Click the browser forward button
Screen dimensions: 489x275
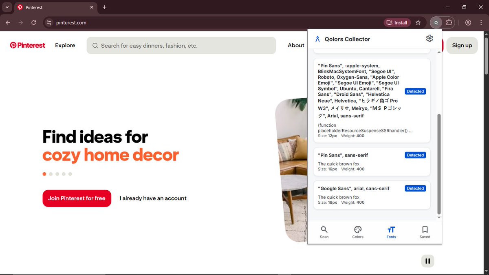21,23
